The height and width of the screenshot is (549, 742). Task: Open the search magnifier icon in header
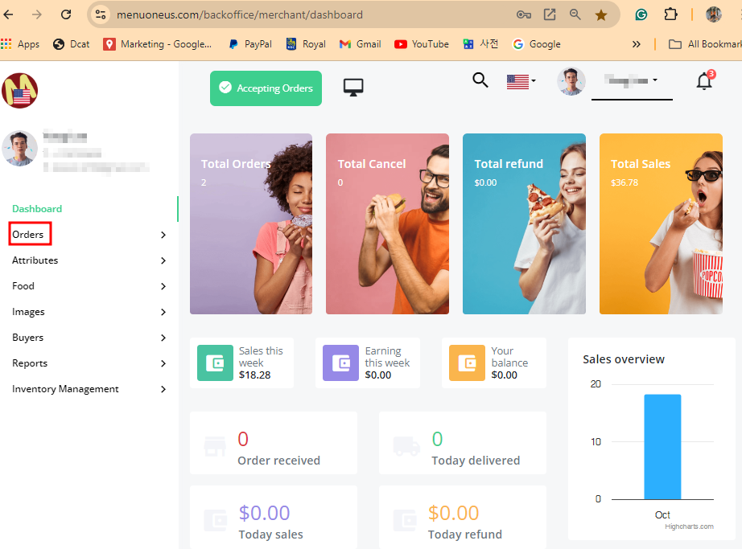point(480,80)
